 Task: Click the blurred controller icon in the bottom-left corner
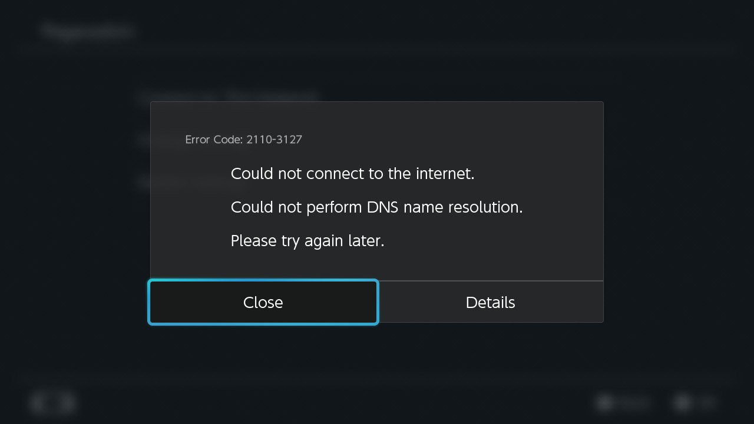52,403
